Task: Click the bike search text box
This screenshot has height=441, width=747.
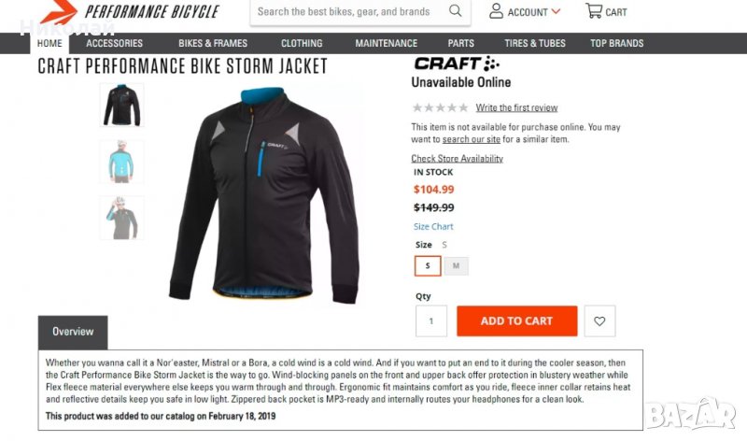Action: point(347,11)
